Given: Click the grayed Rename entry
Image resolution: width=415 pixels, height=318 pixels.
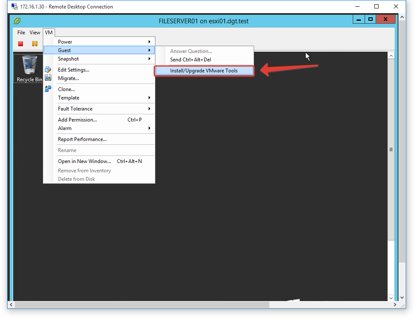Looking at the screenshot, I should pos(99,150).
